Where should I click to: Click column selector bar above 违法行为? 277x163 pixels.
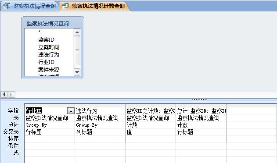pos(100,106)
